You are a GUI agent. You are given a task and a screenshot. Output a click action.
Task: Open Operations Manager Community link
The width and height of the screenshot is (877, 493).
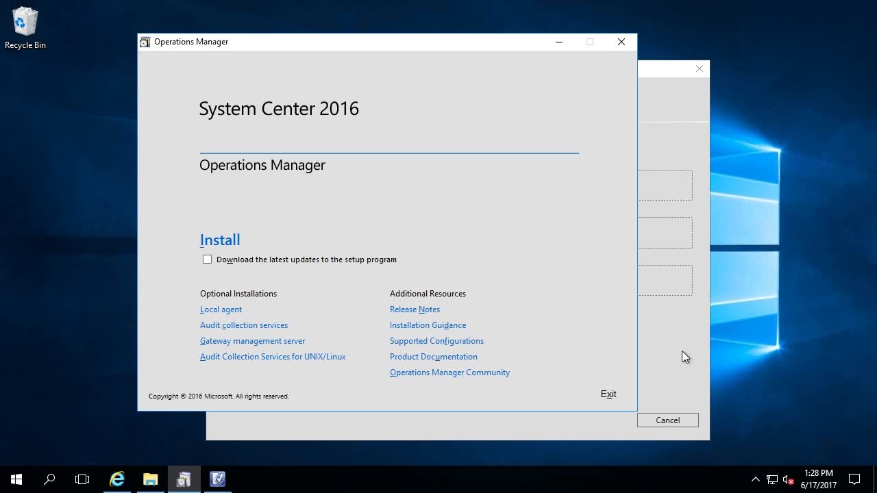pos(449,372)
